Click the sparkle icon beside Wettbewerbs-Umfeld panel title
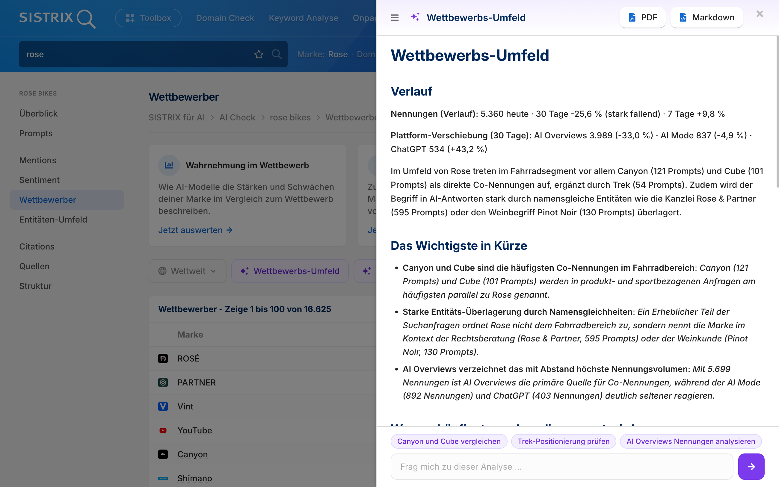The width and height of the screenshot is (779, 487). coord(415,17)
